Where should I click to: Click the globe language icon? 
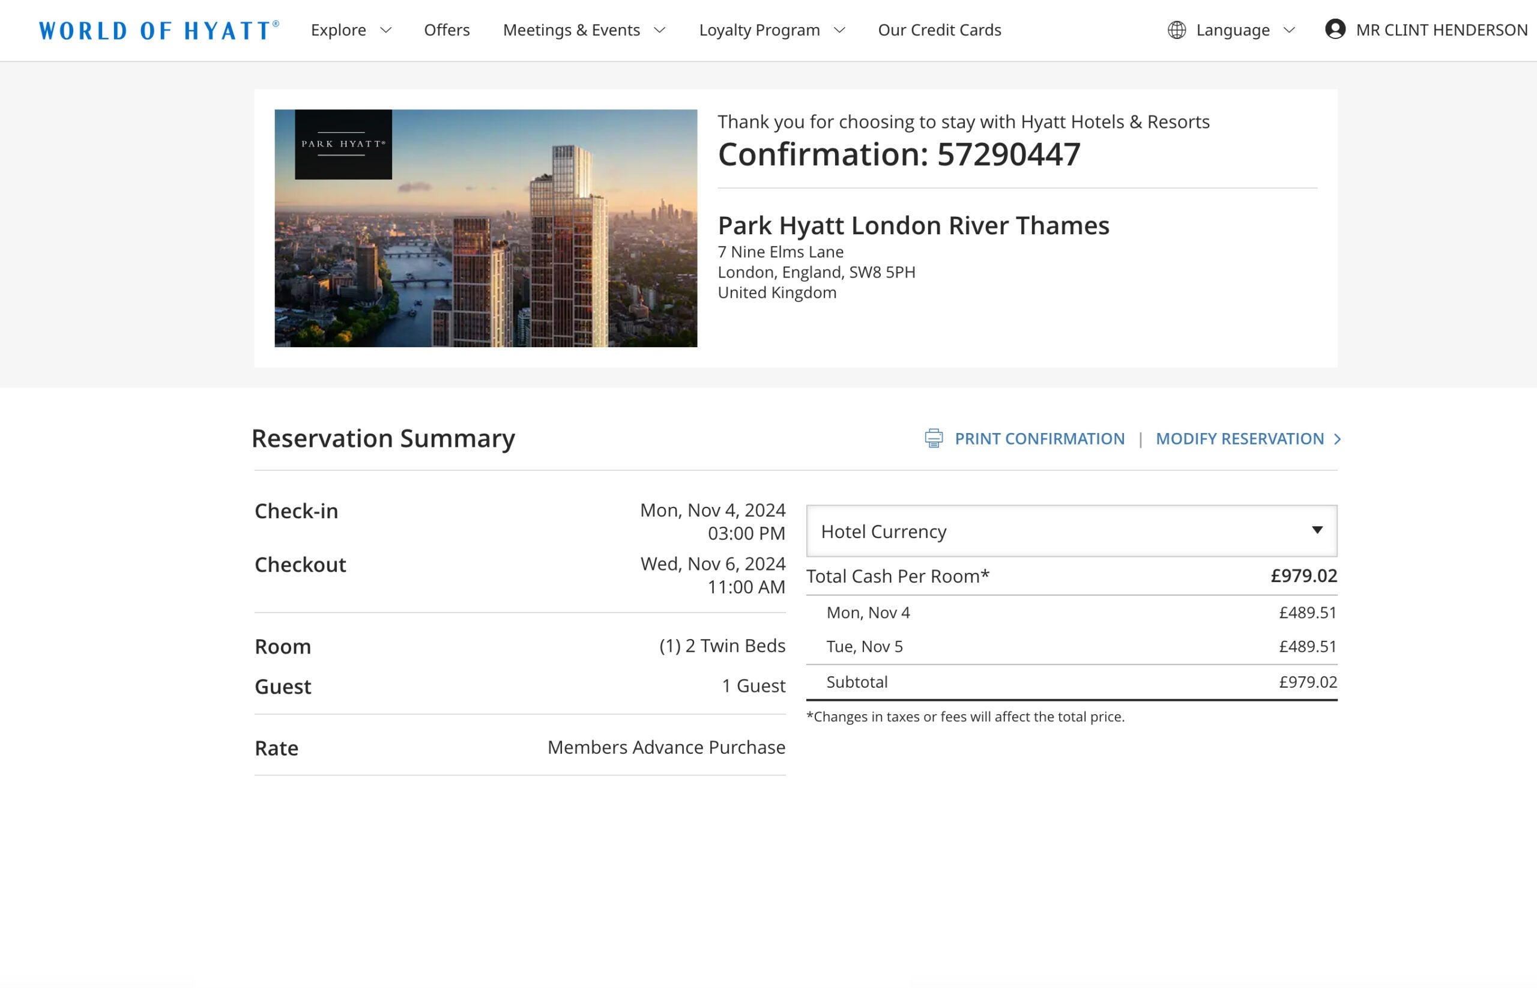1176,30
